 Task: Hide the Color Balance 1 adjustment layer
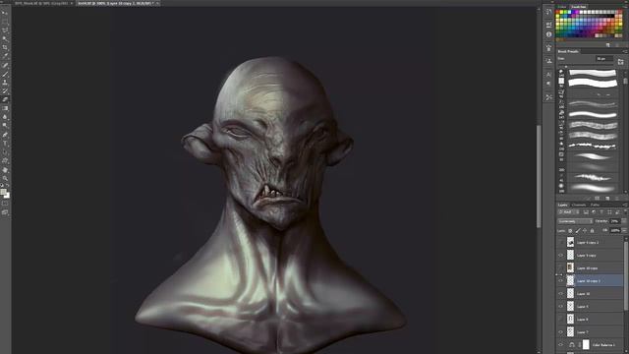tap(561, 345)
